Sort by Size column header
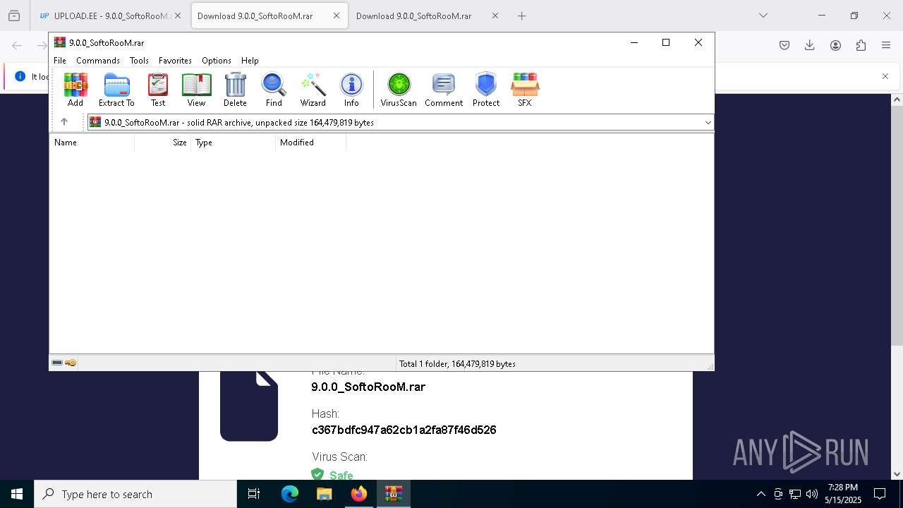Screen dimensions: 903x508 163,143
